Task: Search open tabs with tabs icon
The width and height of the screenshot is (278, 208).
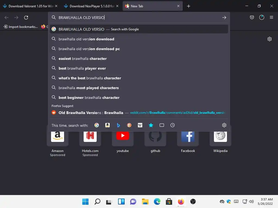Action: tap(162, 125)
